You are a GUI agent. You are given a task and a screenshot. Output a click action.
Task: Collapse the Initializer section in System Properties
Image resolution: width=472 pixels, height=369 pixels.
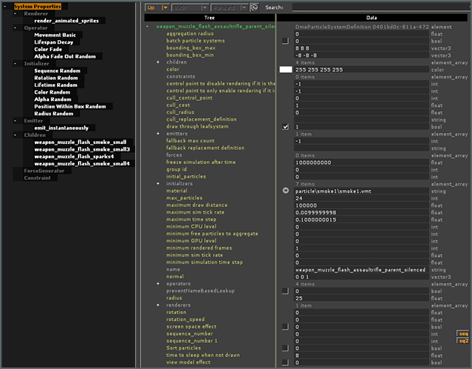pyautogui.click(x=16, y=64)
